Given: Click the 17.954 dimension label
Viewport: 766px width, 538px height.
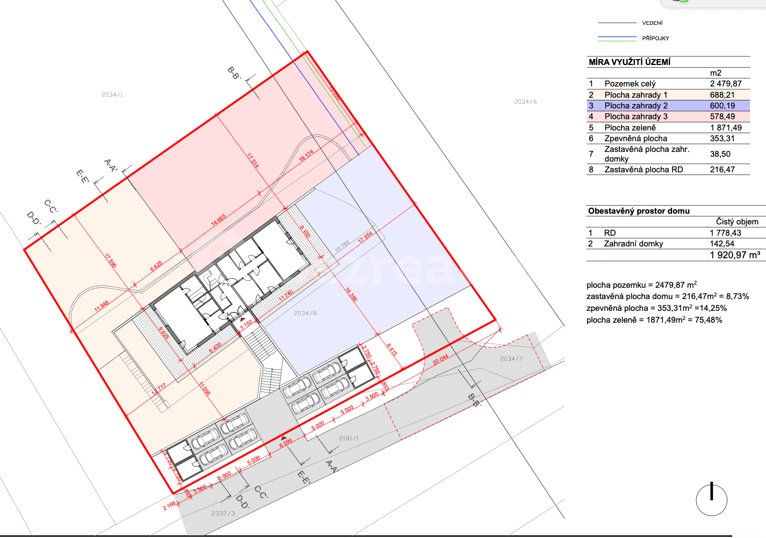Looking at the screenshot, I should pyautogui.click(x=365, y=237).
